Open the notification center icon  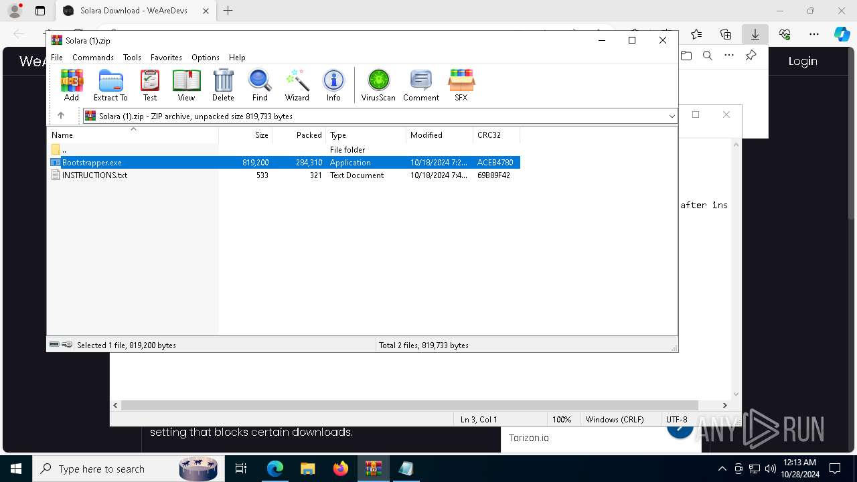coord(835,469)
